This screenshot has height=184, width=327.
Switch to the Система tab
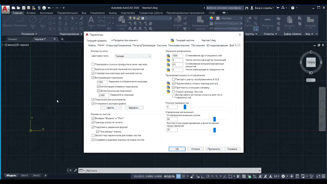click(162, 45)
